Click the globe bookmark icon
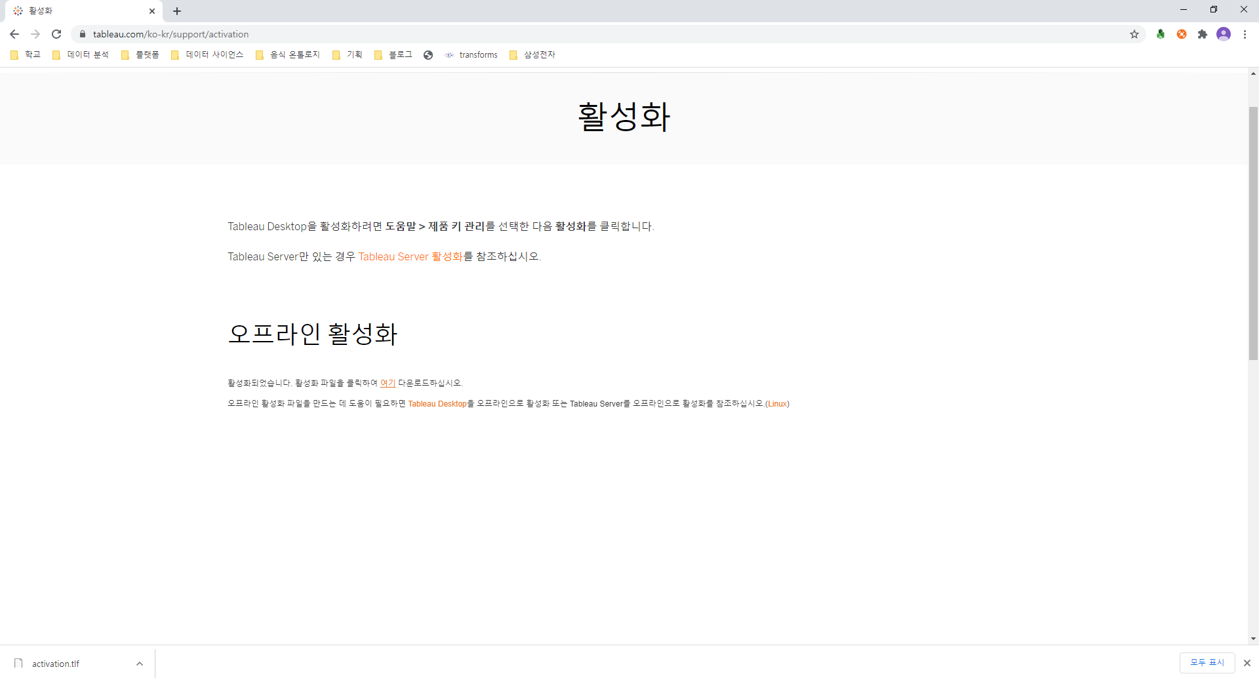The width and height of the screenshot is (1259, 682). pyautogui.click(x=428, y=55)
